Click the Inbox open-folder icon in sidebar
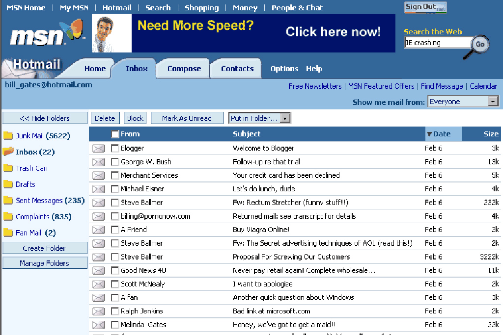The width and height of the screenshot is (503, 335). 8,152
